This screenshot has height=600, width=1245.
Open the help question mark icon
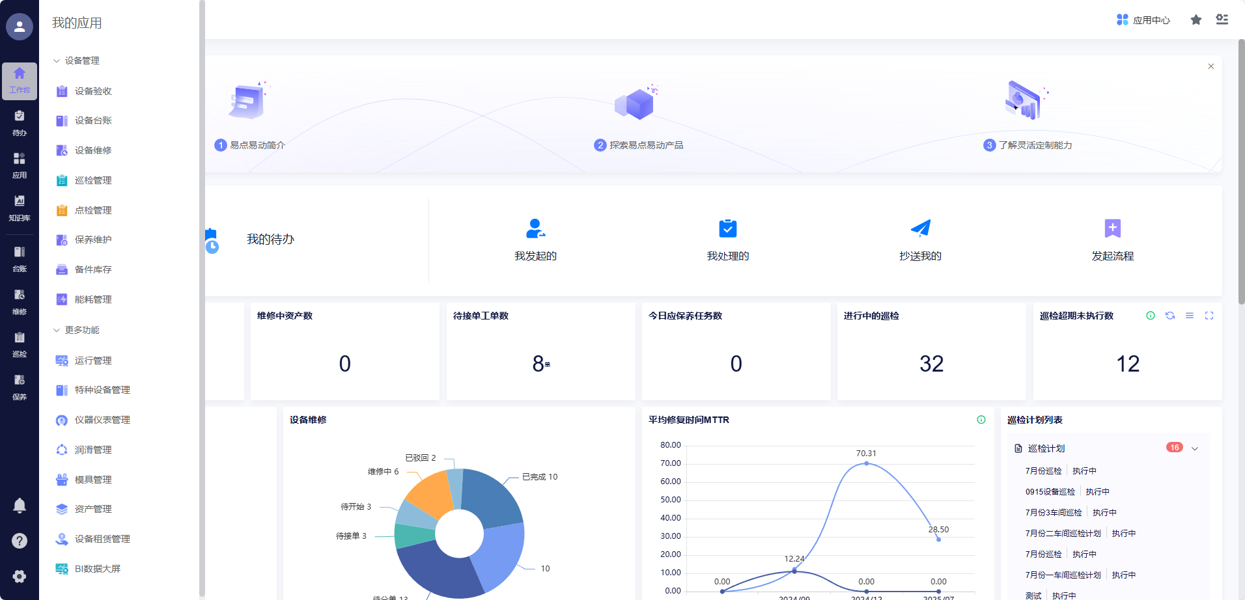coord(20,541)
